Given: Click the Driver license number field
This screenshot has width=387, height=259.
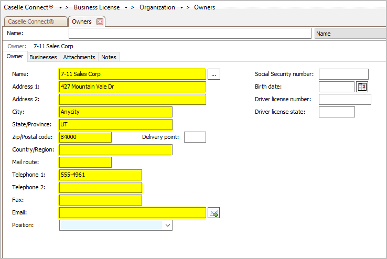Looking at the screenshot, I should click(345, 100).
